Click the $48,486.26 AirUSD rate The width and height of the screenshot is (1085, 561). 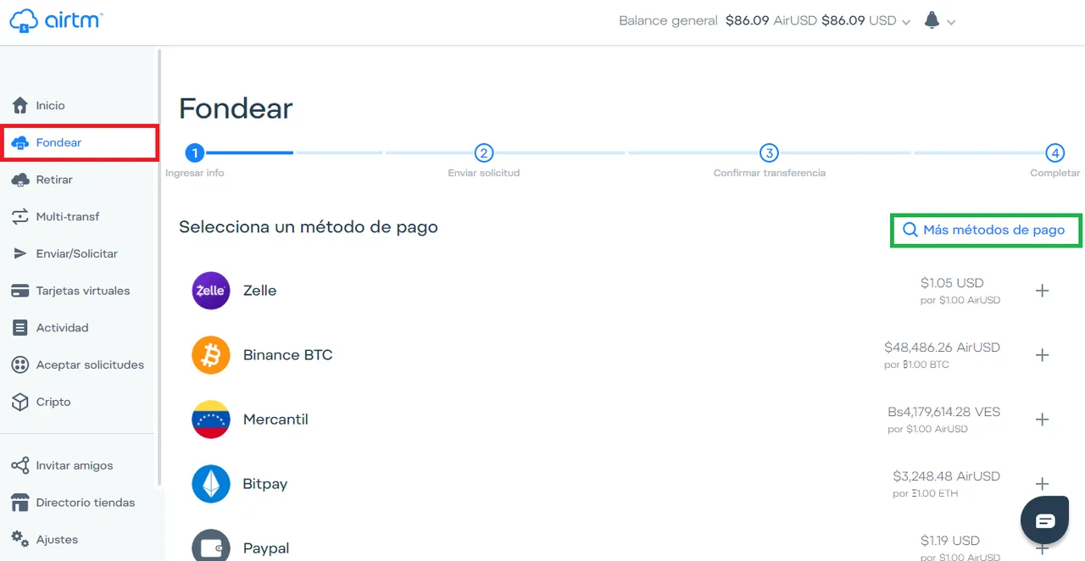(942, 347)
